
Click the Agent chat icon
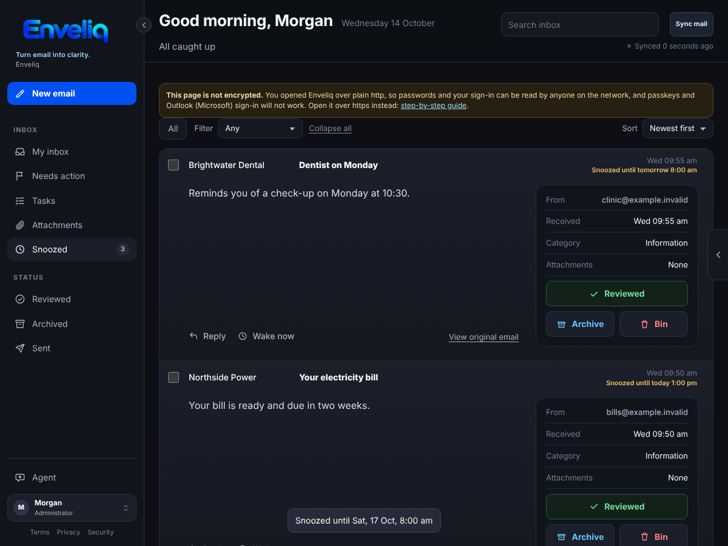20,477
